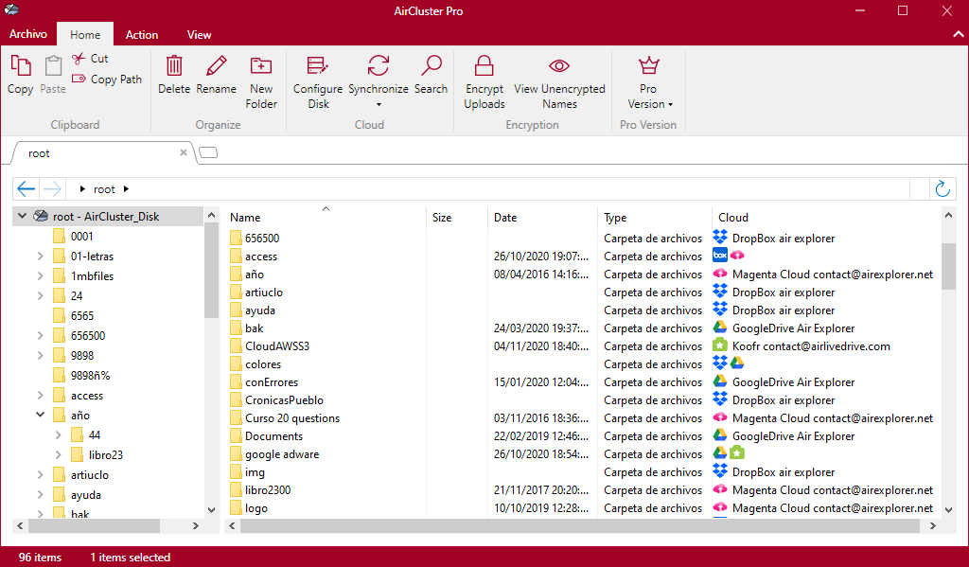Go back with the left arrow

coord(26,188)
